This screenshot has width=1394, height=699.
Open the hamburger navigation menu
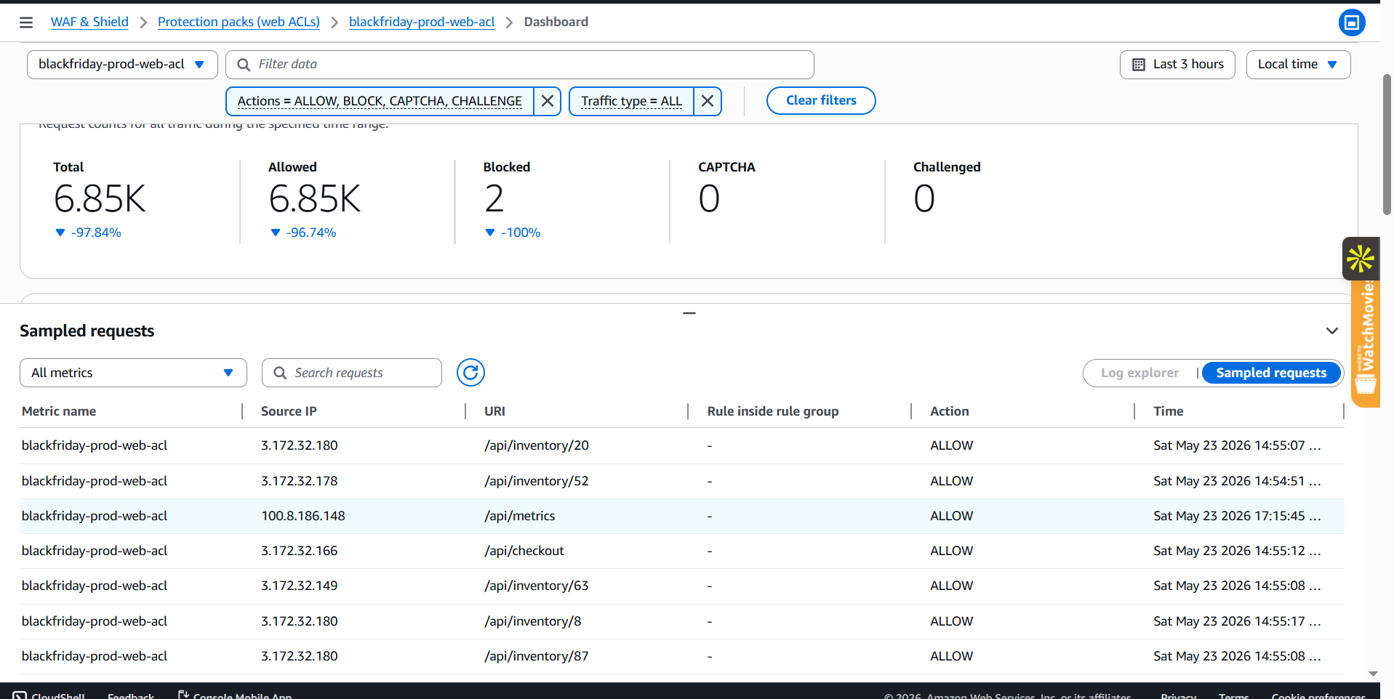click(26, 23)
